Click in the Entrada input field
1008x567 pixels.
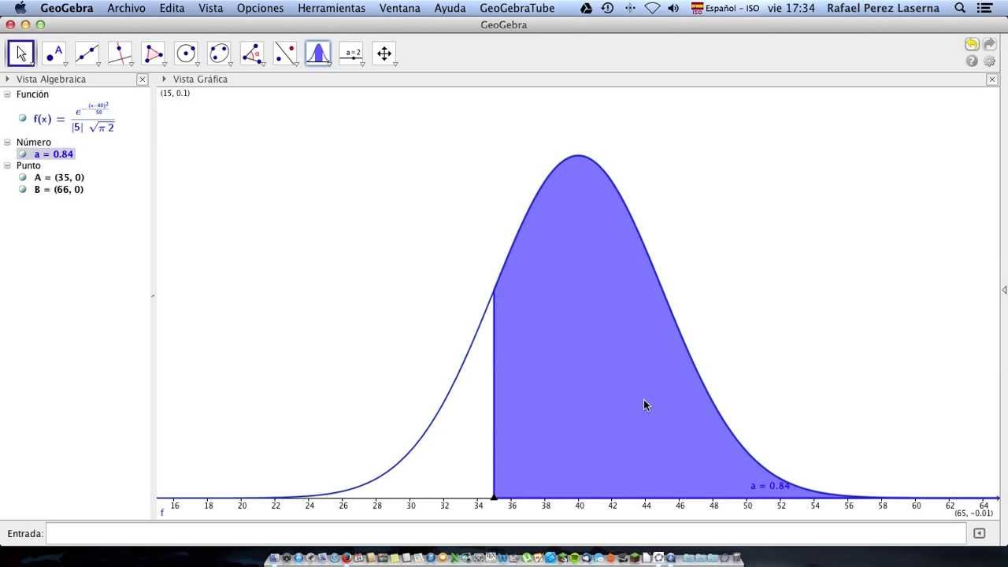[x=506, y=533]
